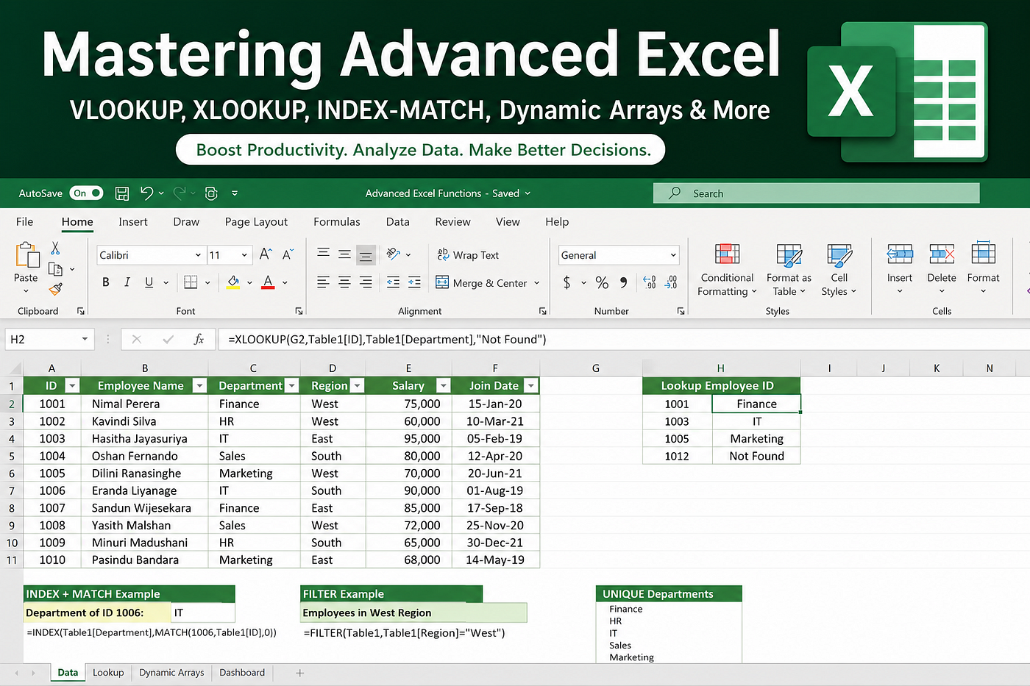Image resolution: width=1030 pixels, height=686 pixels.
Task: Open the Department column filter dropdown
Action: (x=292, y=385)
